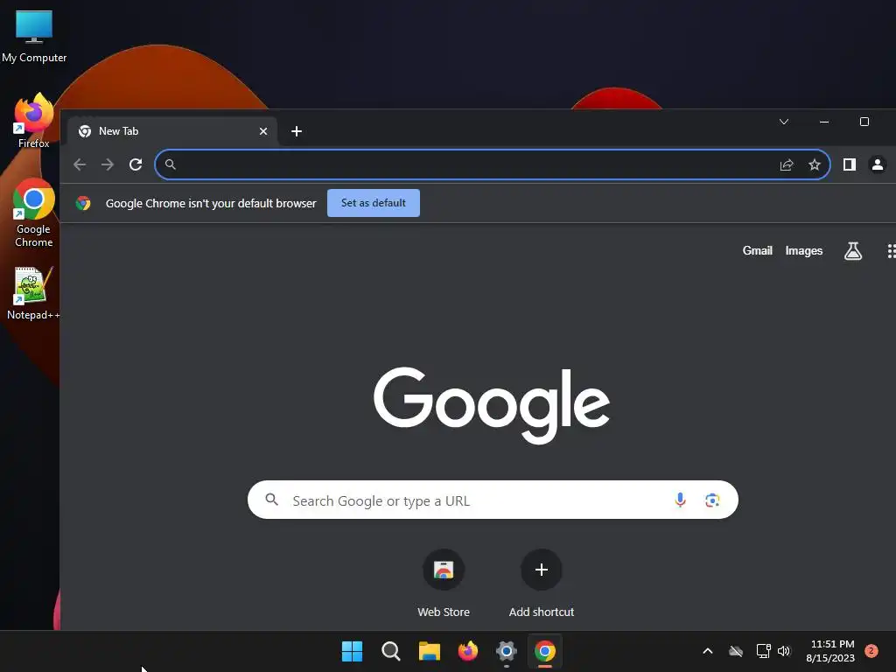Show hidden system tray icons
Image resolution: width=896 pixels, height=672 pixels.
pyautogui.click(x=707, y=651)
